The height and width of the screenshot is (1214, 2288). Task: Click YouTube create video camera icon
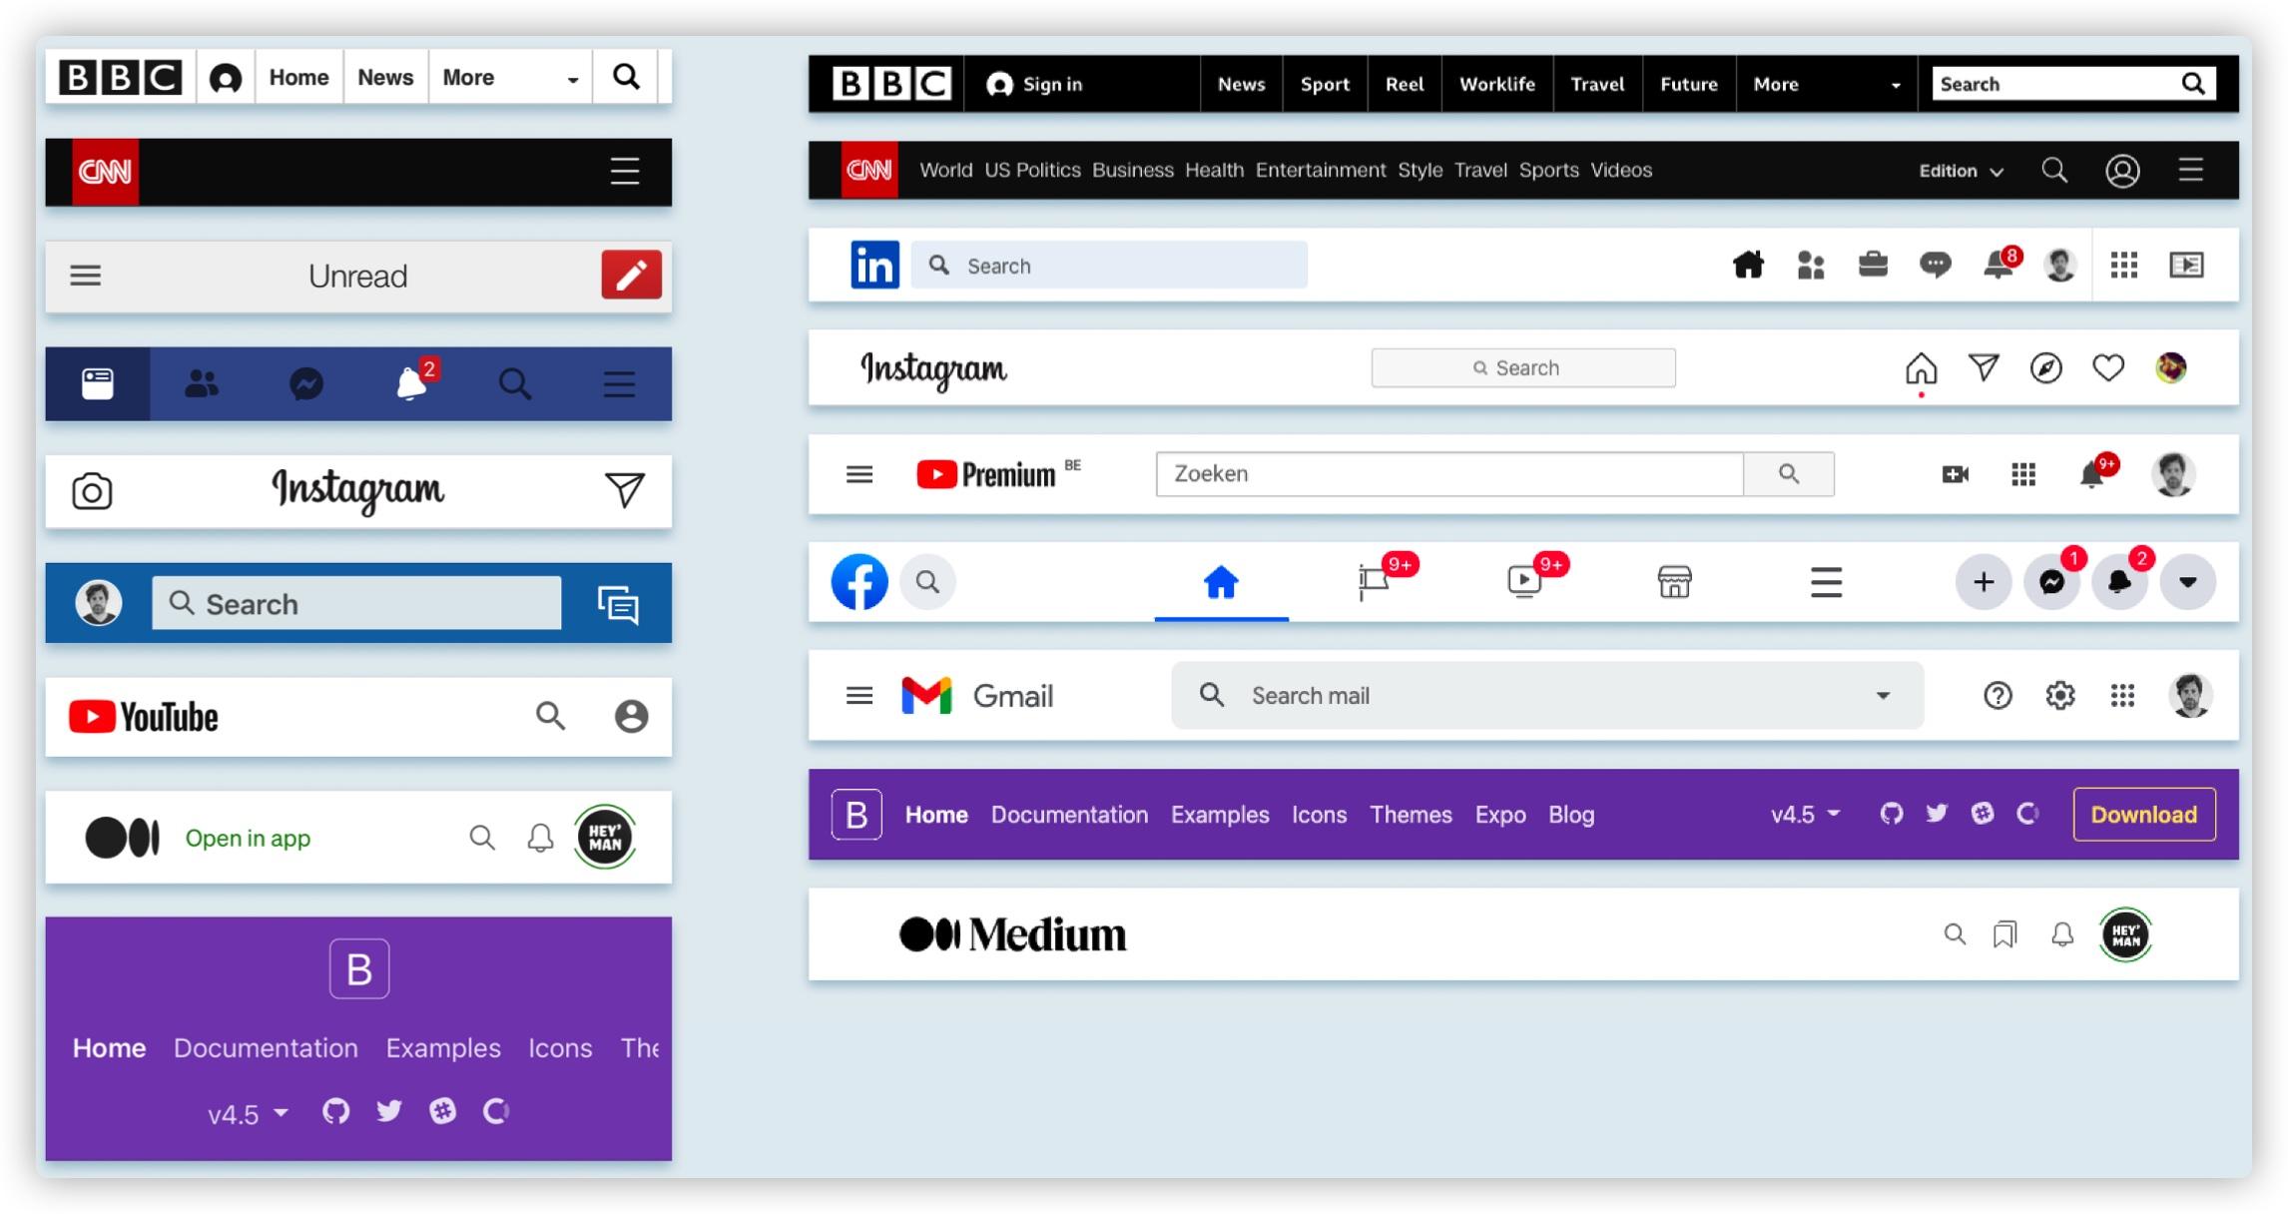coord(1955,474)
